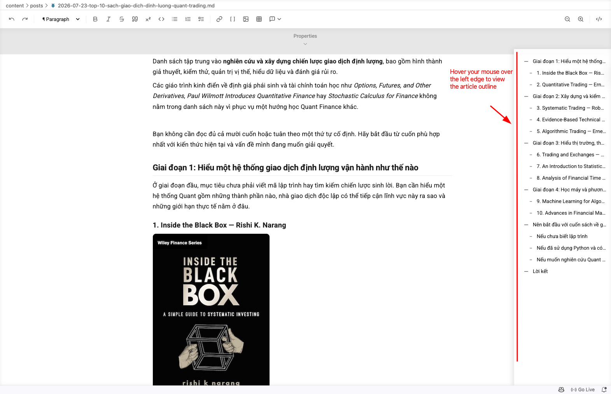Click the square brackets toolbar icon
Screen dimensions: 611x394
pos(233,19)
